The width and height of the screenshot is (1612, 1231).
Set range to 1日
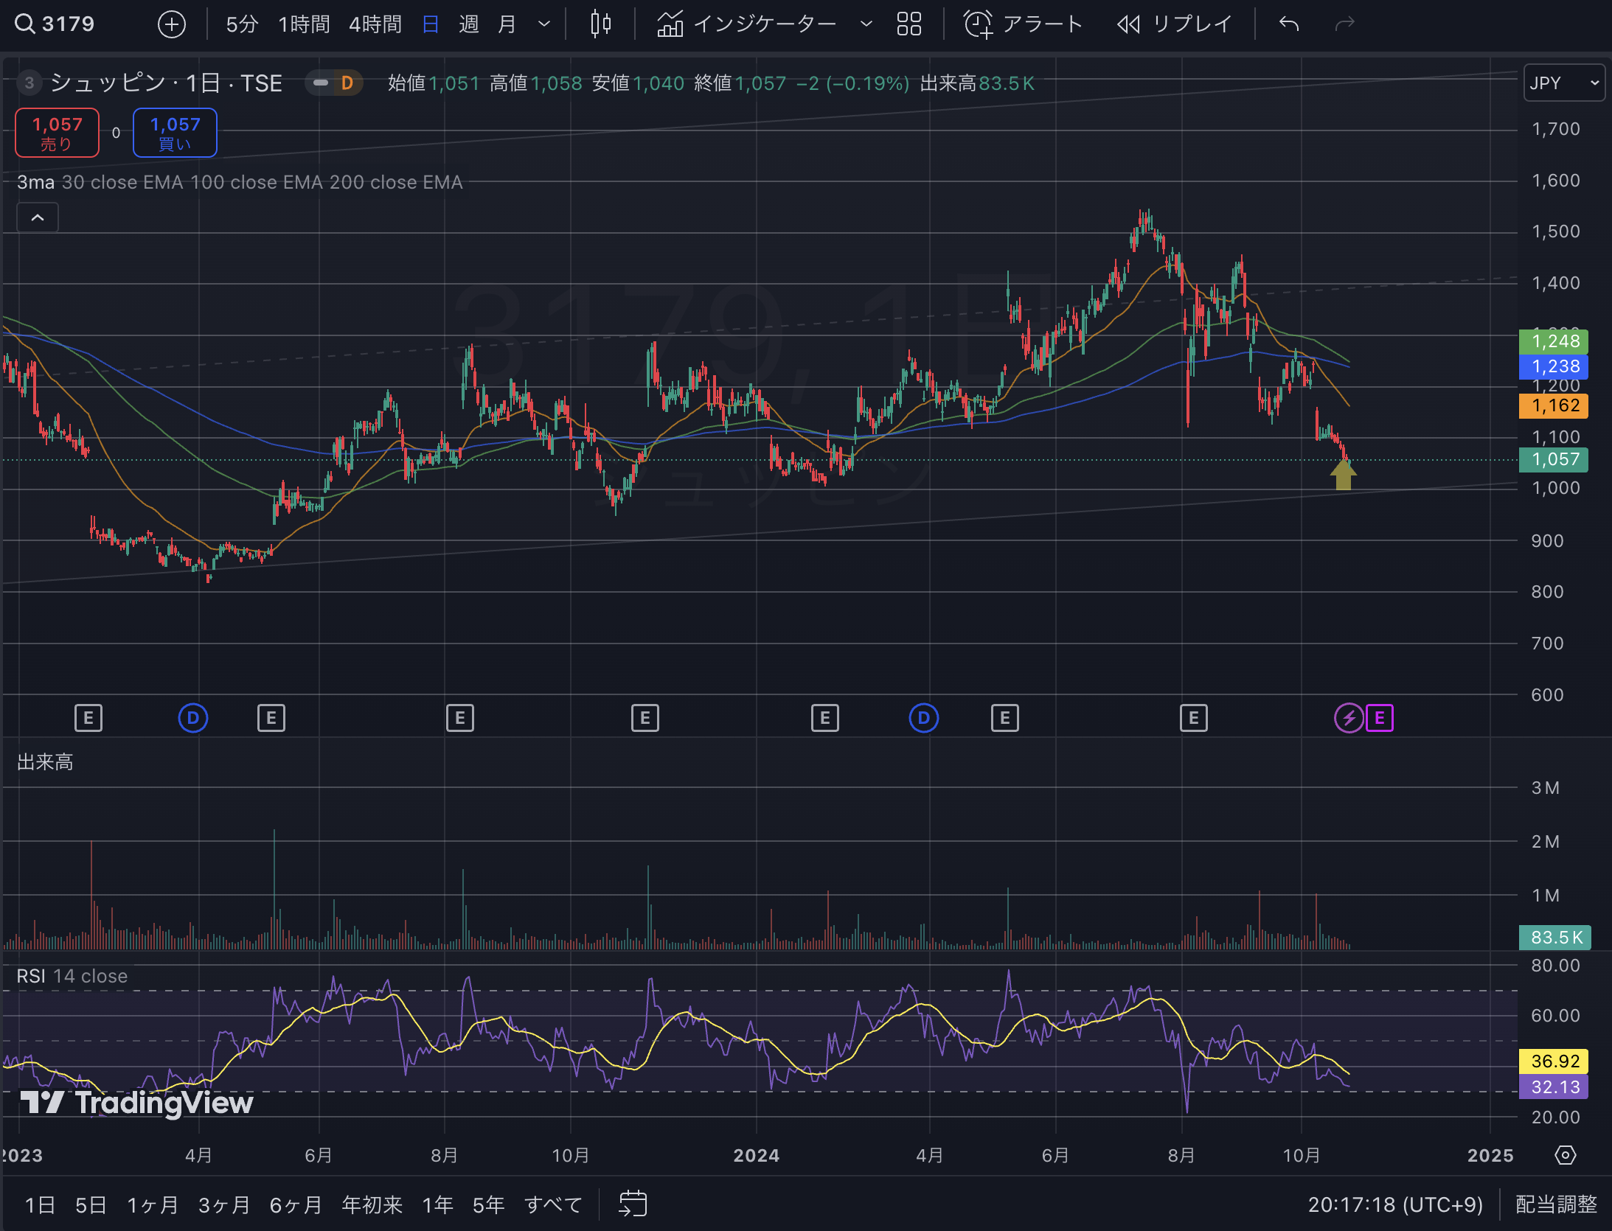40,1204
